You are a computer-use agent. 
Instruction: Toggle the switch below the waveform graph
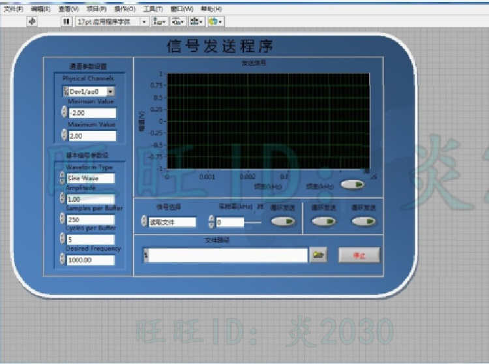click(x=352, y=185)
